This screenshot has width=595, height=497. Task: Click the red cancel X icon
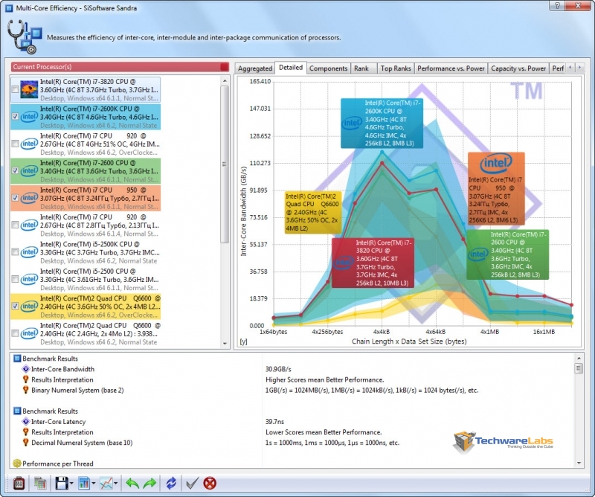click(x=210, y=483)
